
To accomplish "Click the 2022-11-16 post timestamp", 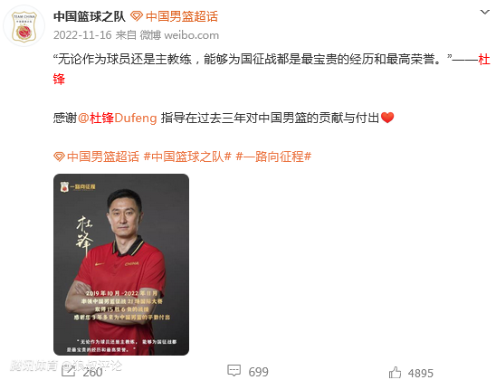I will [x=82, y=34].
